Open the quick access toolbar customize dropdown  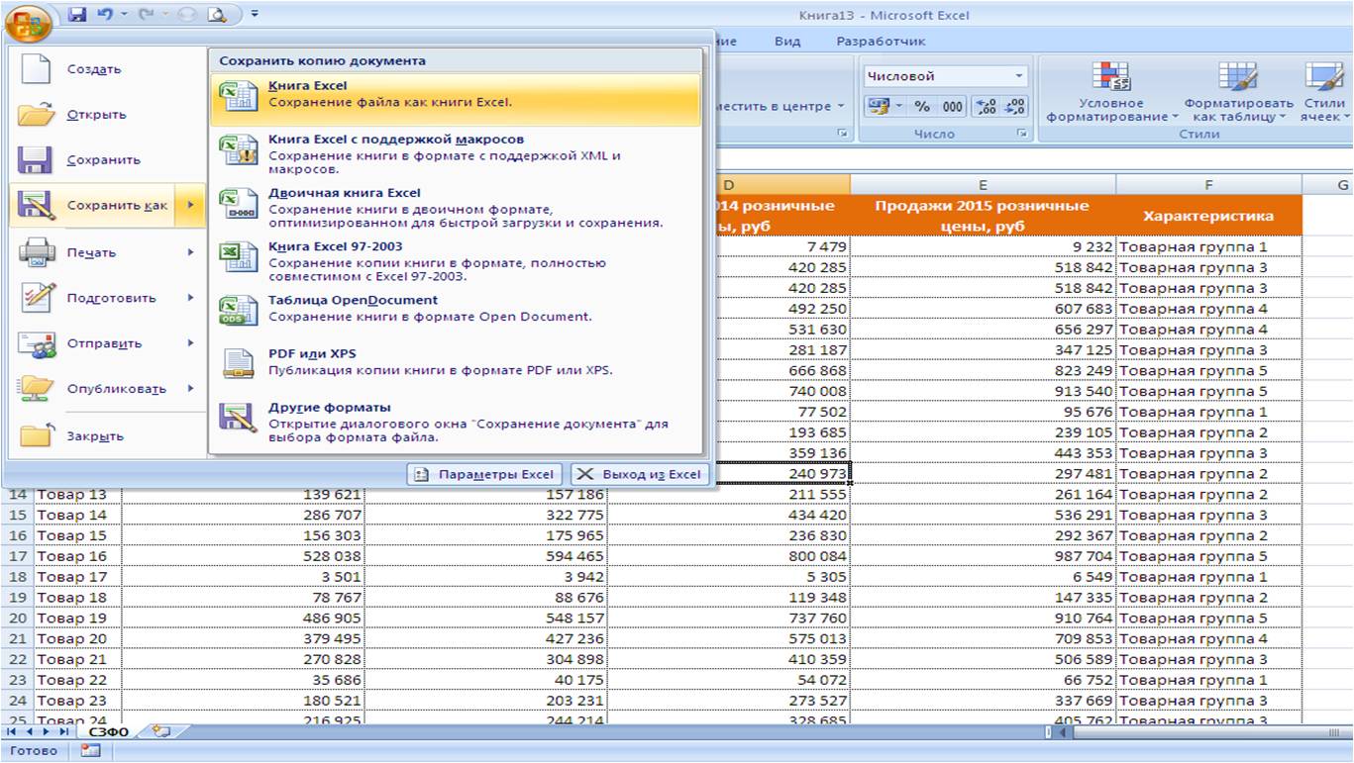coord(255,15)
